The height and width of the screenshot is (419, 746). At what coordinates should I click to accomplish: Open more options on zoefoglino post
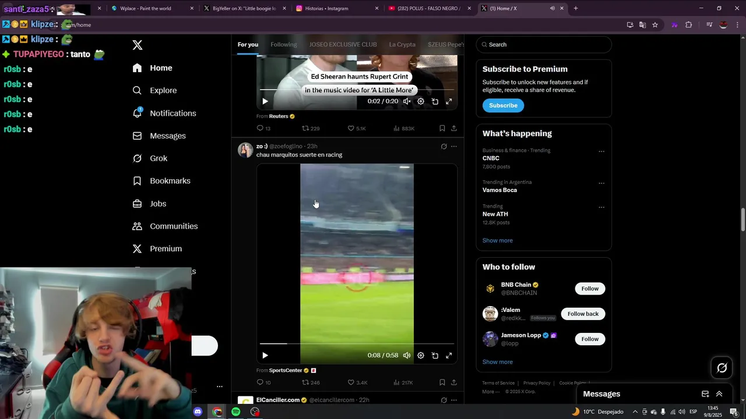click(454, 147)
